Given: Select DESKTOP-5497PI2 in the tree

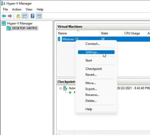Looking at the screenshot, I should click(x=25, y=28).
